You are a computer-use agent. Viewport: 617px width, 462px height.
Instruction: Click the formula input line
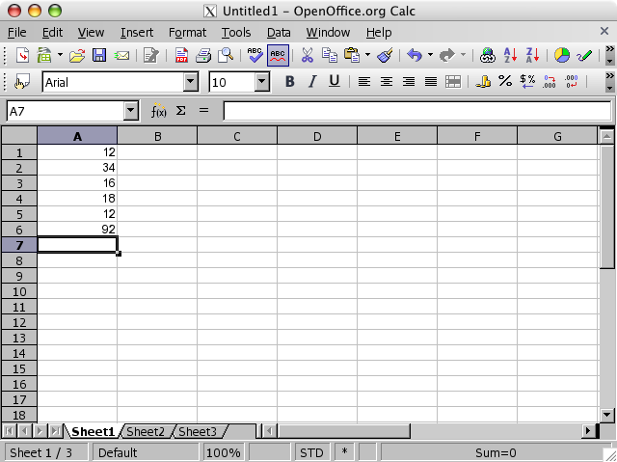point(417,111)
